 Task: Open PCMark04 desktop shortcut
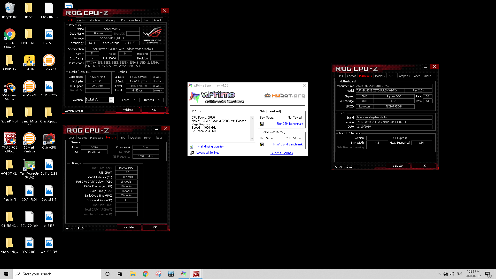[x=29, y=89]
